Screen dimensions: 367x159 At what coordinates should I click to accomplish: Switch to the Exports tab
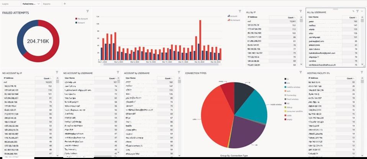point(47,4)
